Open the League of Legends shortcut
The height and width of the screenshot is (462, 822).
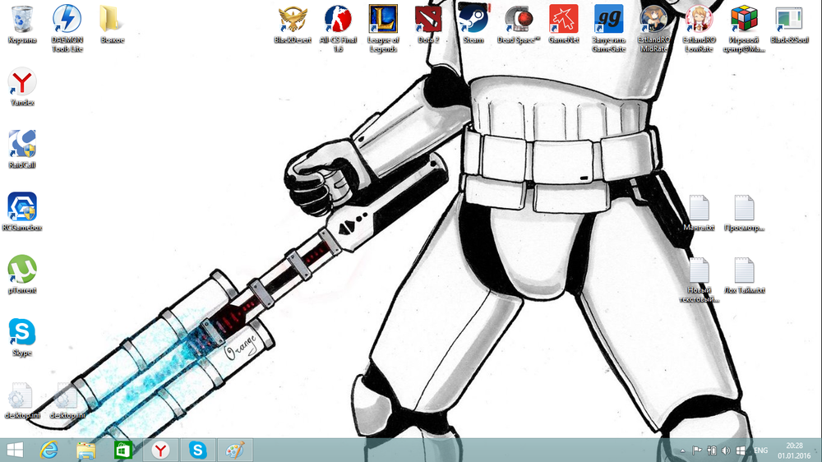(383, 19)
